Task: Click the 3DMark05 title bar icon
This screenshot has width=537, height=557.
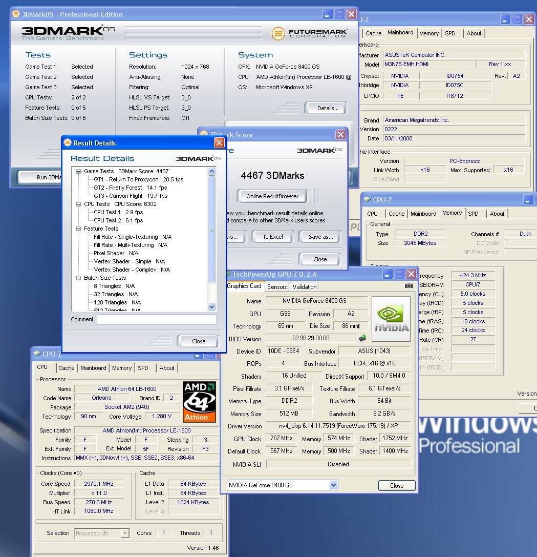Action: pyautogui.click(x=16, y=14)
